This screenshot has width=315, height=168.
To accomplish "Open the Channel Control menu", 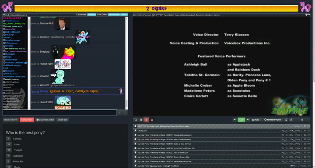I will pos(45,120).
